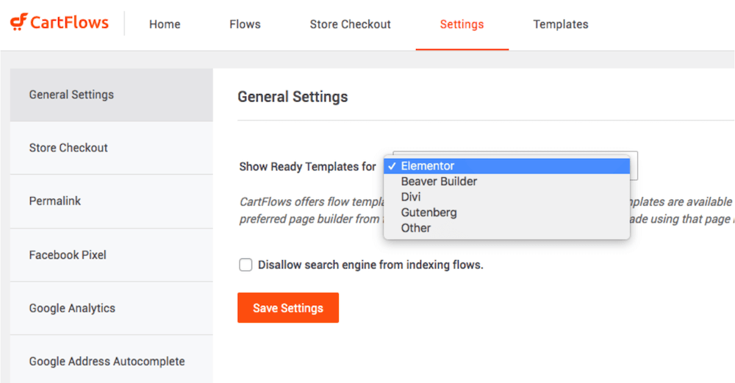The height and width of the screenshot is (383, 735).
Task: Pick Gutenberg from the dropdown list
Action: click(506, 212)
